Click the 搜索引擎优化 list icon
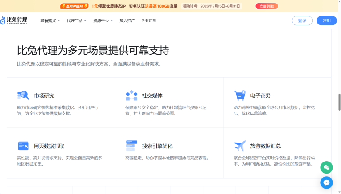The height and width of the screenshot is (194, 341). tap(131, 146)
